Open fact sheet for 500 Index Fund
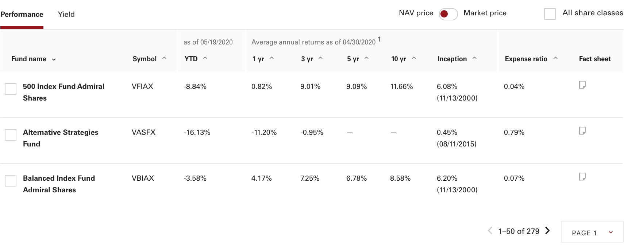Image resolution: width=624 pixels, height=251 pixels. click(x=582, y=85)
